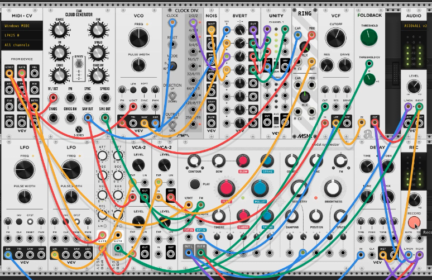Click the RECORD button on REC module
Image resolution: width=432 pixels, height=280 pixels.
(x=414, y=222)
